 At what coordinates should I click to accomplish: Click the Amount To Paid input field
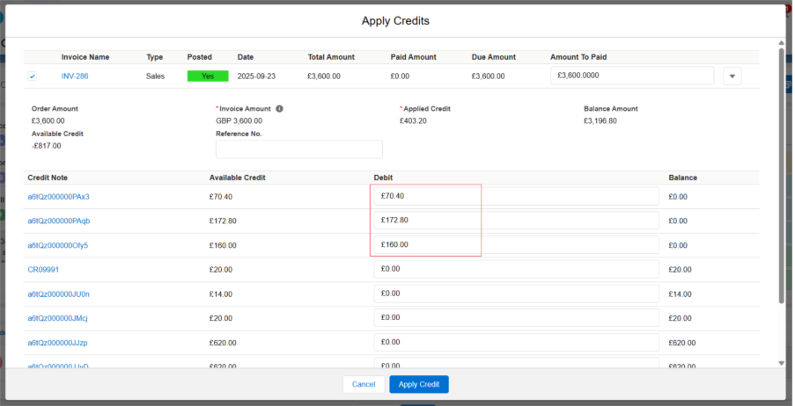point(631,76)
